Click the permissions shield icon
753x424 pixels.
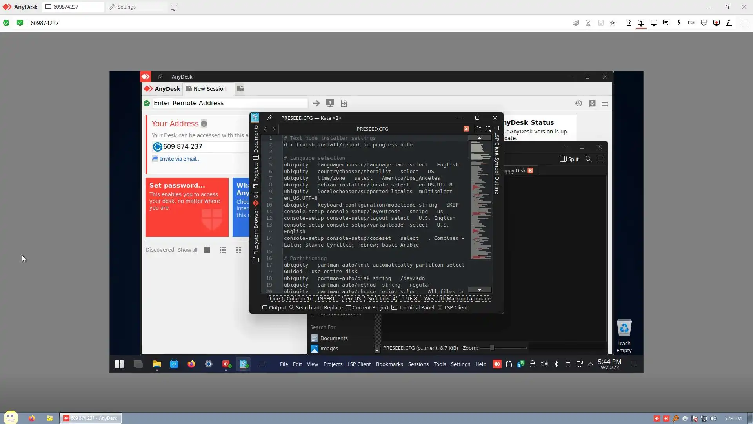pos(704,23)
